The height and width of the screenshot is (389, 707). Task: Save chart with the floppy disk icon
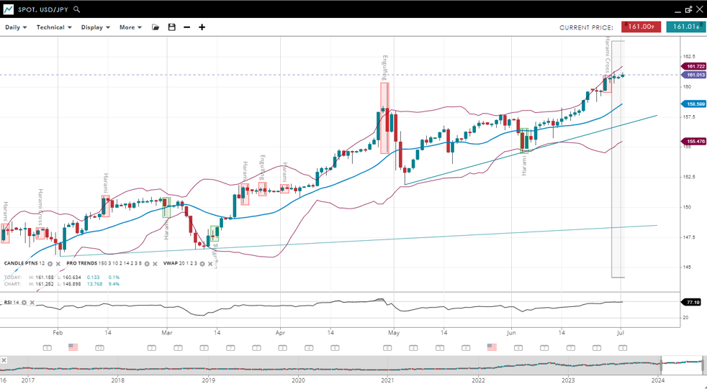click(x=171, y=27)
